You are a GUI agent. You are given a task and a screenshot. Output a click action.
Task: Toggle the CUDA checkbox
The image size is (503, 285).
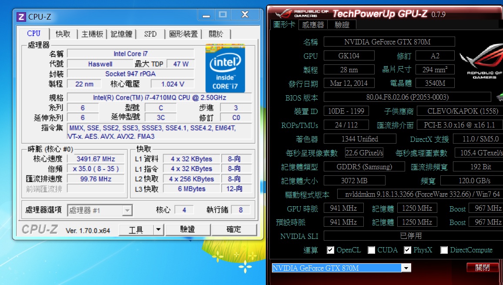(x=371, y=250)
